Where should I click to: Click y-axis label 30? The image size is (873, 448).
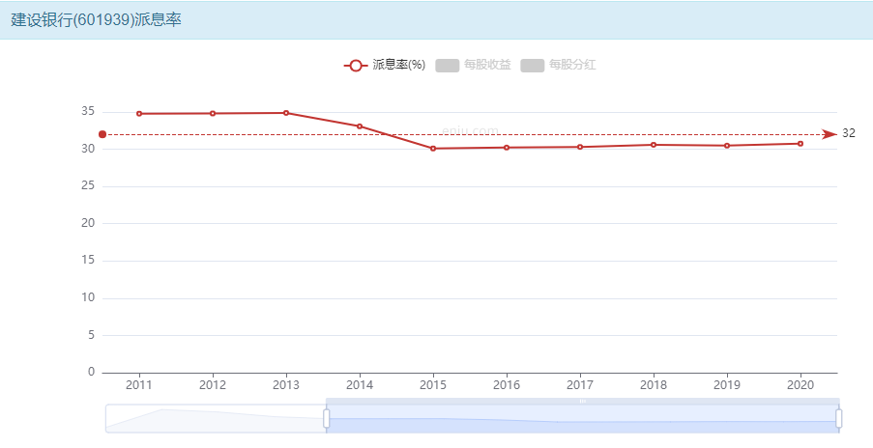coord(88,149)
